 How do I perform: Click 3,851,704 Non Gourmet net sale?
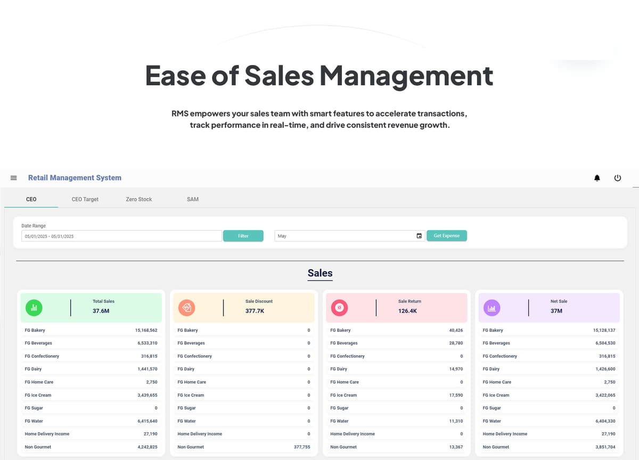pos(605,447)
